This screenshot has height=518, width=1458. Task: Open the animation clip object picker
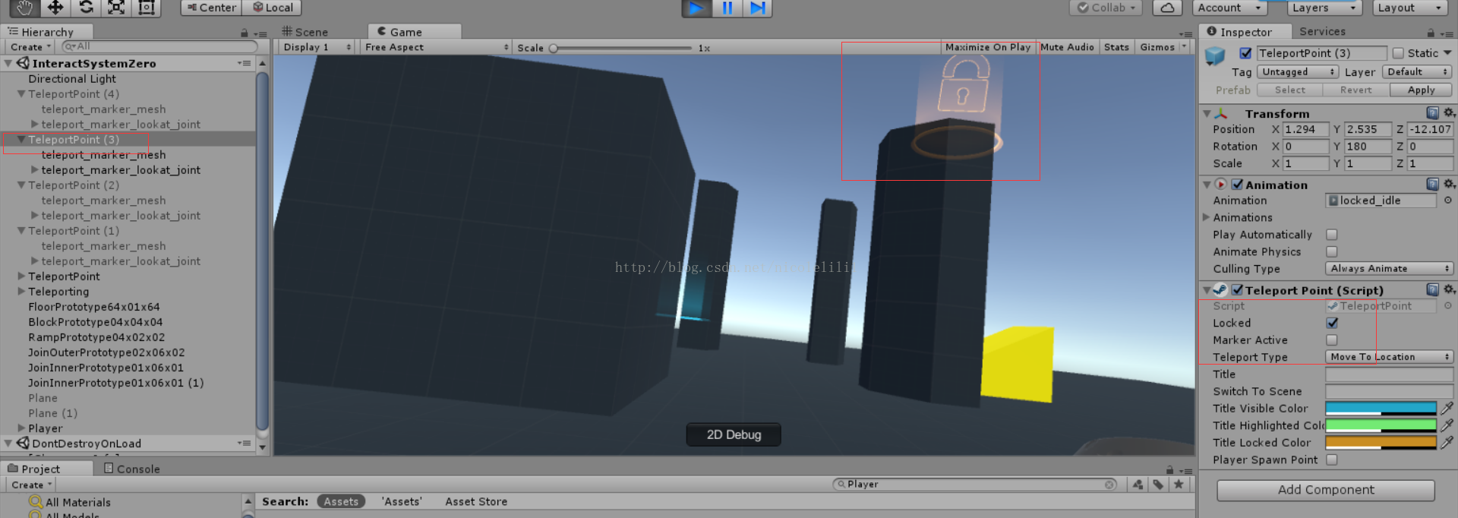[1448, 201]
